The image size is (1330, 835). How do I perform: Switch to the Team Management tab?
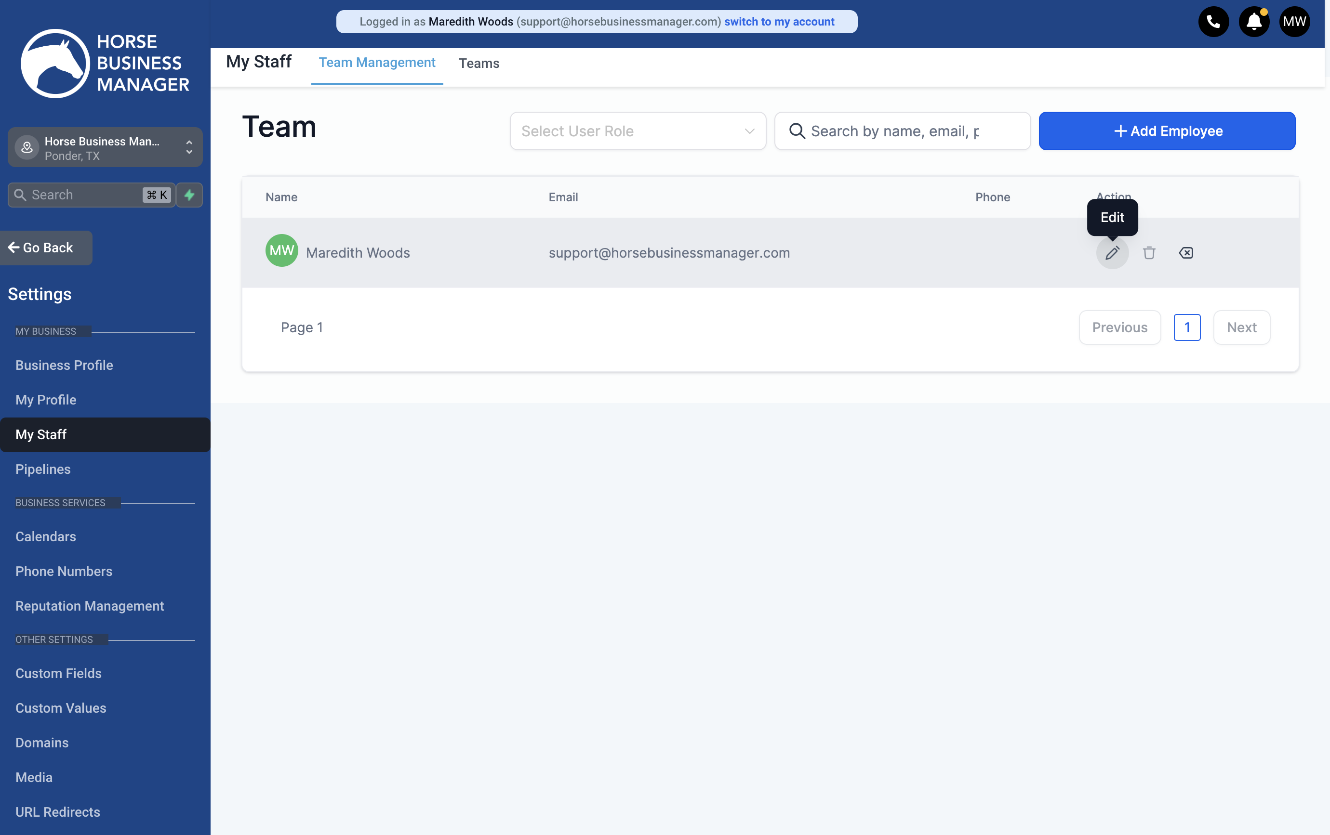(x=377, y=63)
